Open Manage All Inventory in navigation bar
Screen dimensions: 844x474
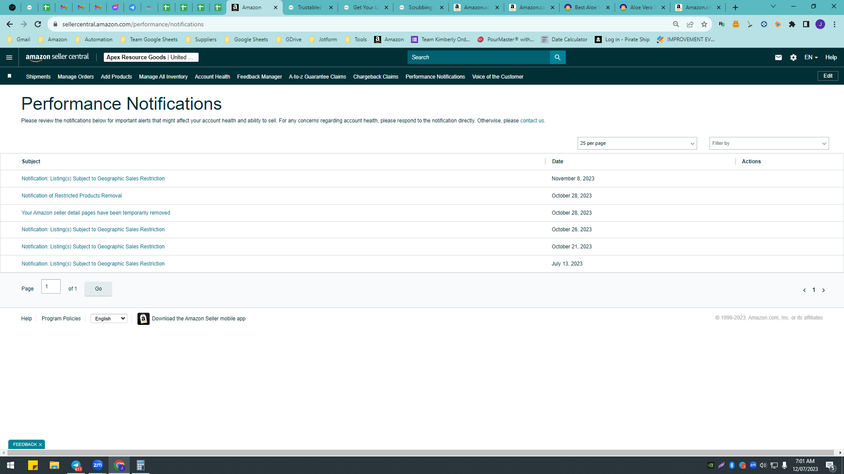pyautogui.click(x=163, y=77)
